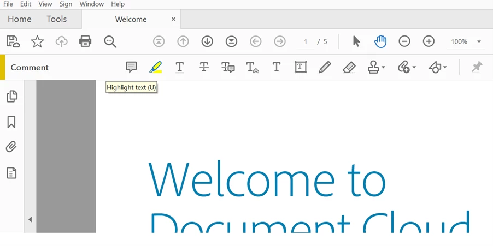Image resolution: width=493 pixels, height=246 pixels.
Task: Select the Highlight text tool
Action: (155, 67)
